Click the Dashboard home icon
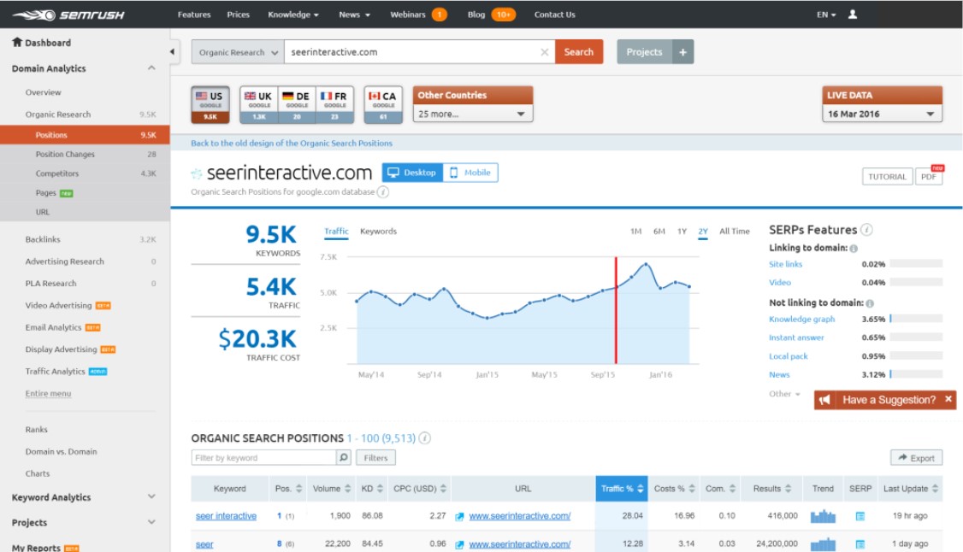Image resolution: width=963 pixels, height=552 pixels. click(16, 43)
